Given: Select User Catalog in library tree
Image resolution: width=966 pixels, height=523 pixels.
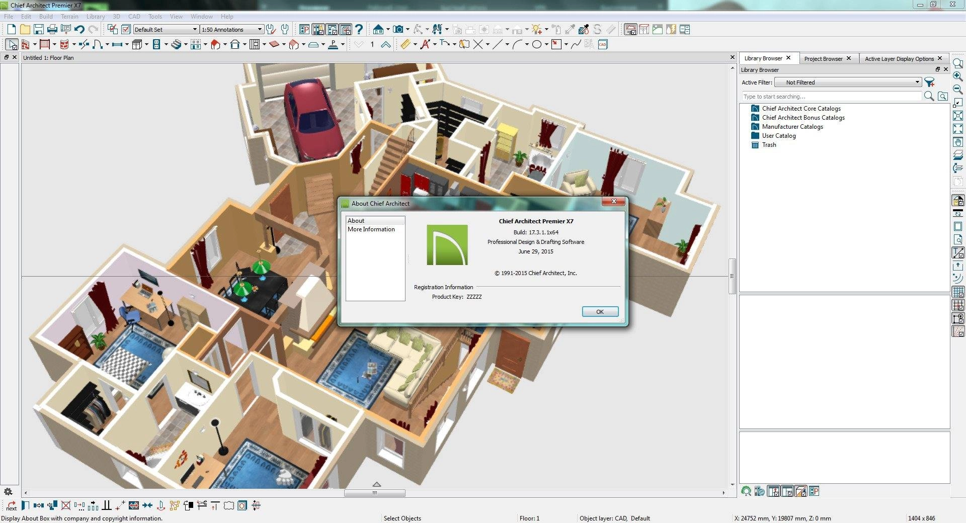Looking at the screenshot, I should pyautogui.click(x=778, y=136).
